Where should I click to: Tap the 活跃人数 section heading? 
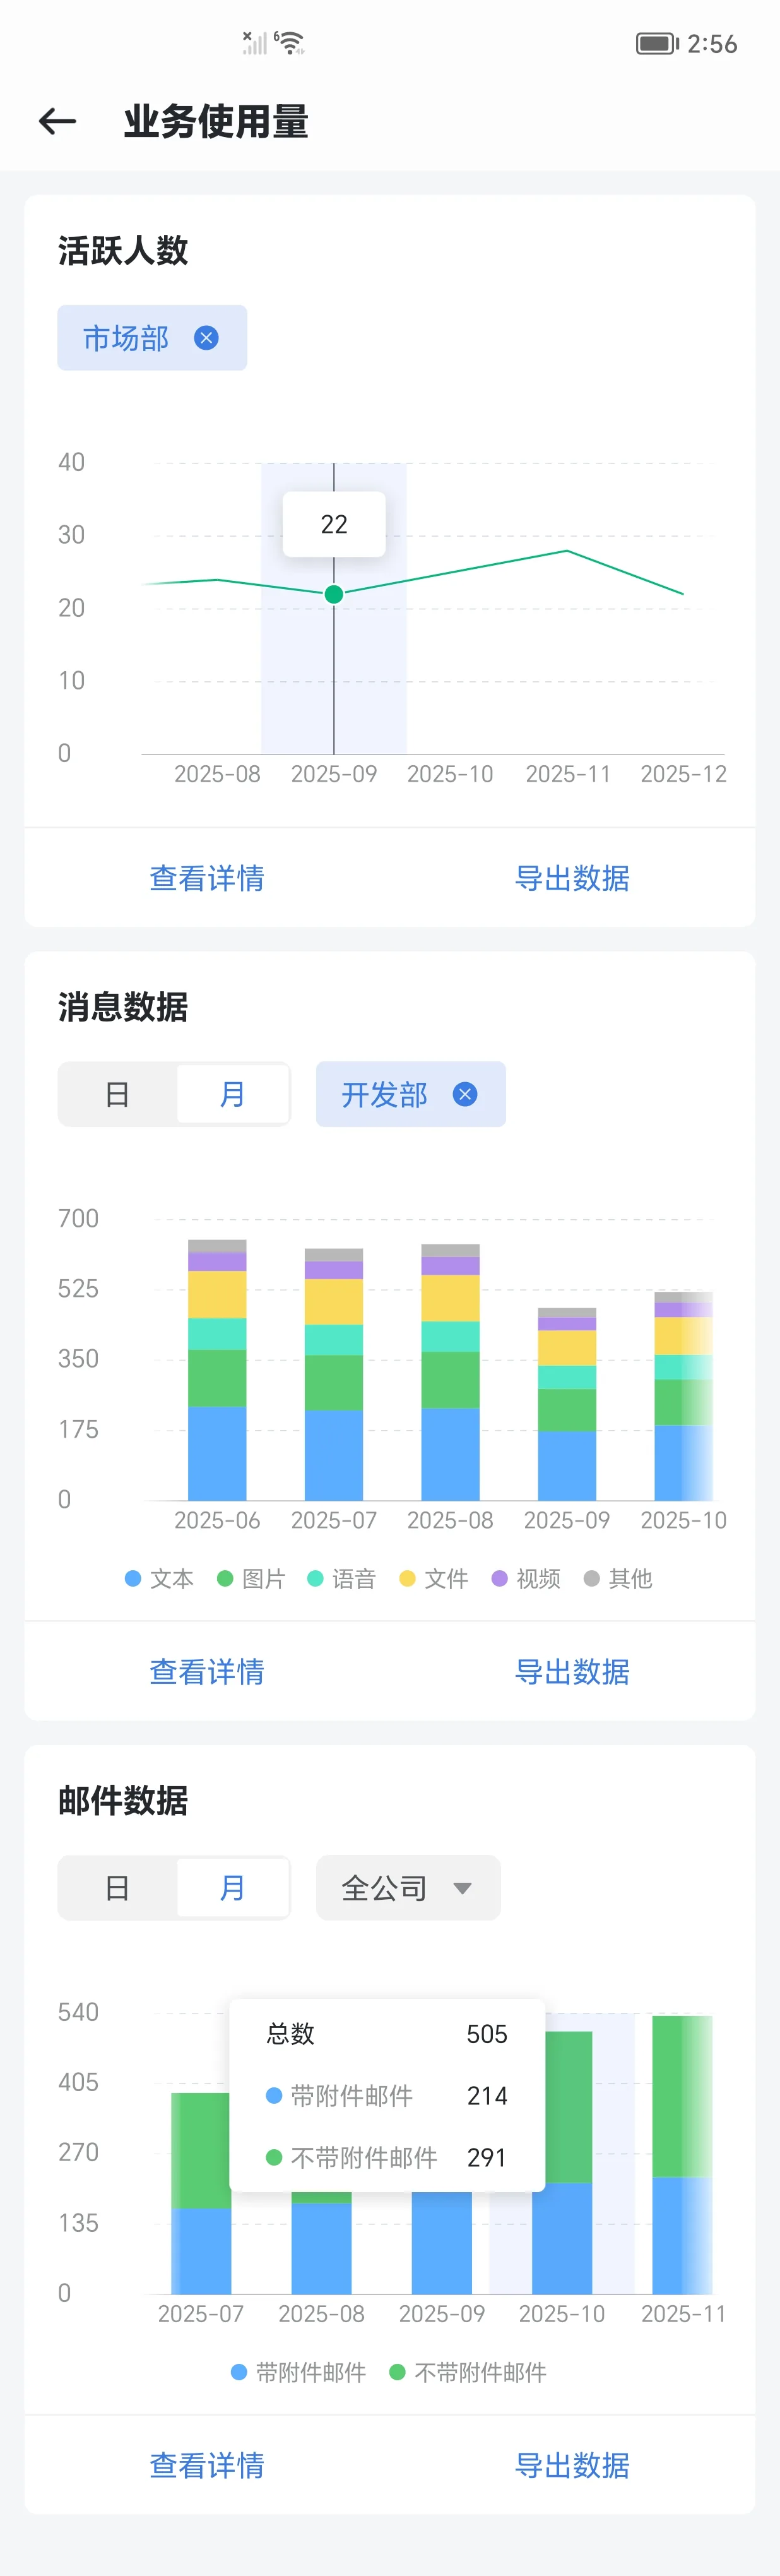pos(123,250)
